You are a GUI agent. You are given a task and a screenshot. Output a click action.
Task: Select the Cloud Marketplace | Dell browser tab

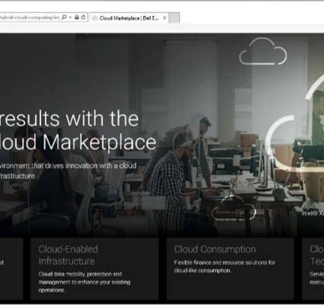[129, 18]
